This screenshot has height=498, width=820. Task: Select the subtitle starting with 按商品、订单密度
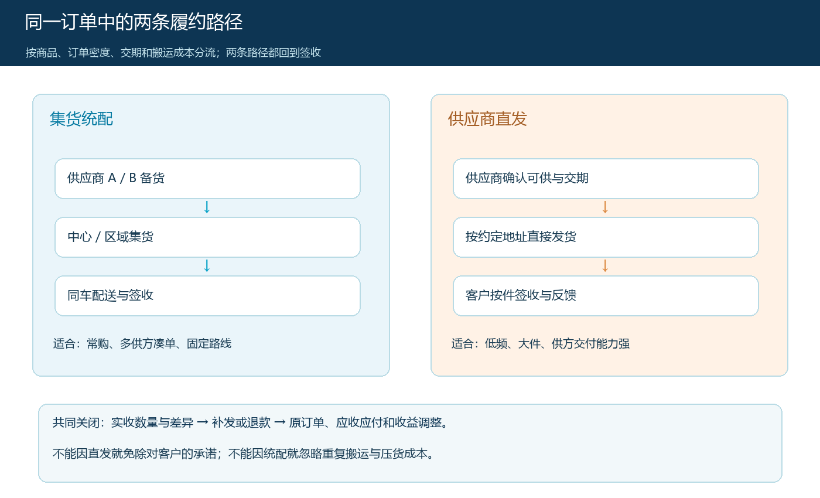(173, 52)
